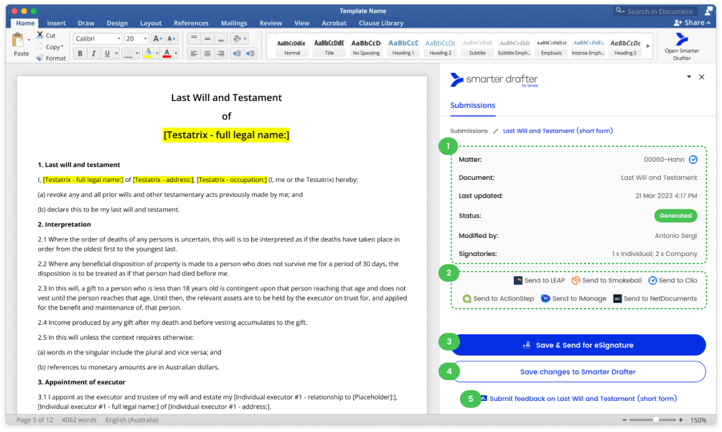Toggle italic formatting

click(92, 52)
